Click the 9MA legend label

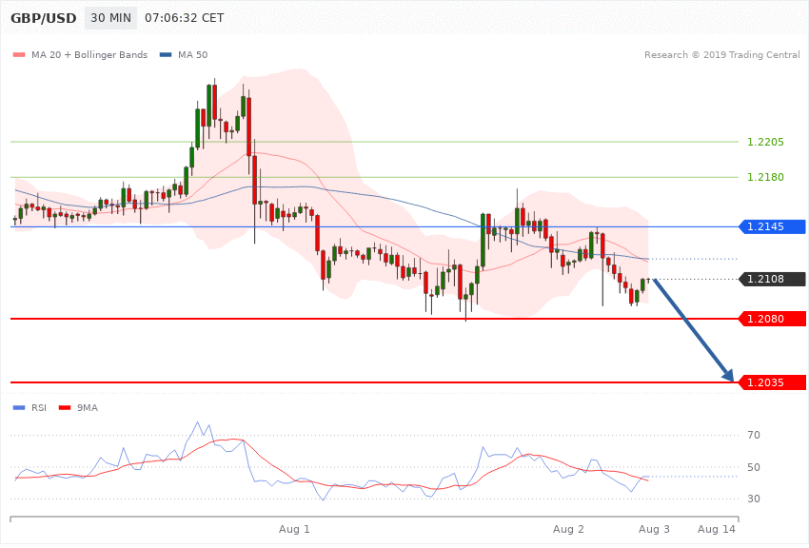[88, 408]
